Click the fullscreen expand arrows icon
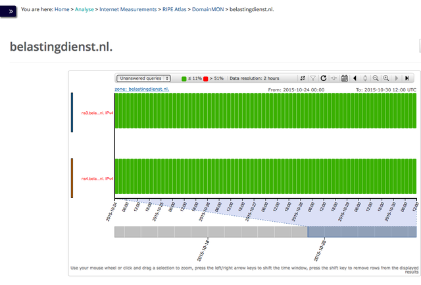This screenshot has width=421, height=285. [303, 78]
